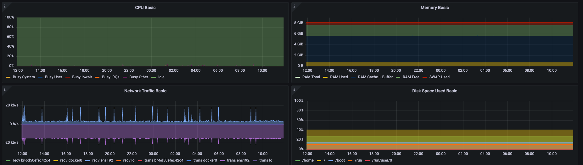
Task: Toggle the RAM Used legend entry
Action: point(339,77)
